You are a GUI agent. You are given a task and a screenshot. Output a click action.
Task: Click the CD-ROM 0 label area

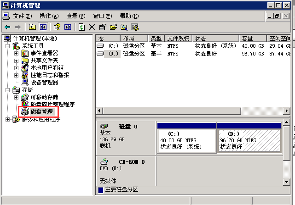126,171
